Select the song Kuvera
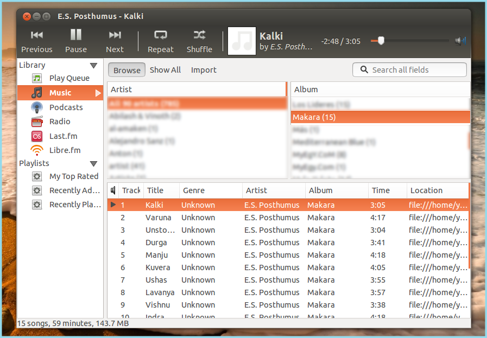487x338 pixels. (158, 267)
